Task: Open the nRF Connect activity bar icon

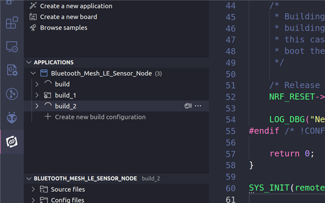Action: (x=12, y=142)
